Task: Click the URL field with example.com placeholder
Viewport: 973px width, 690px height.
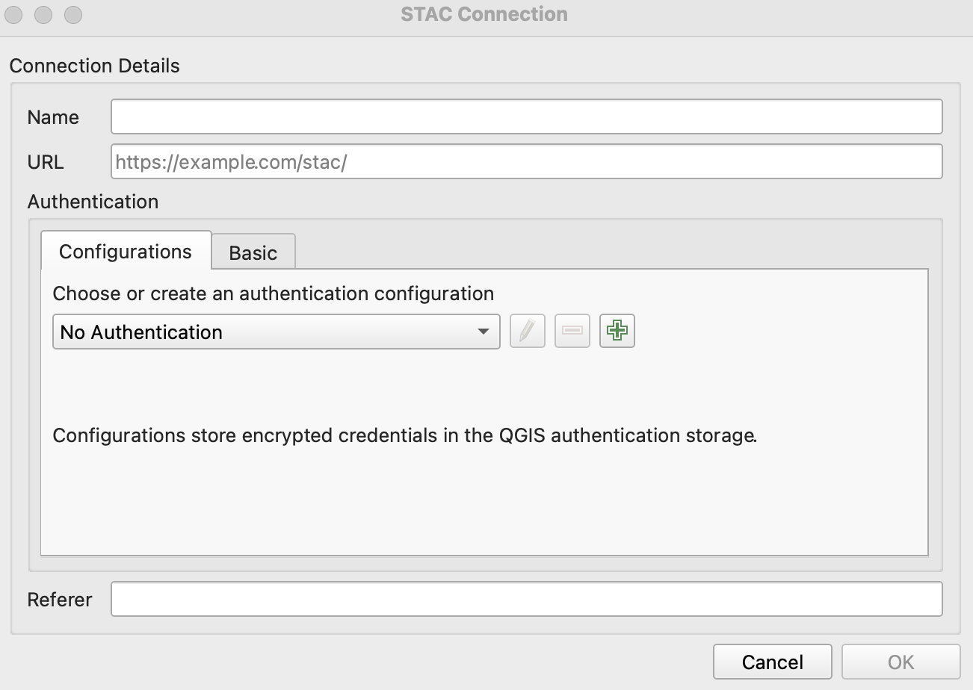Action: 527,161
